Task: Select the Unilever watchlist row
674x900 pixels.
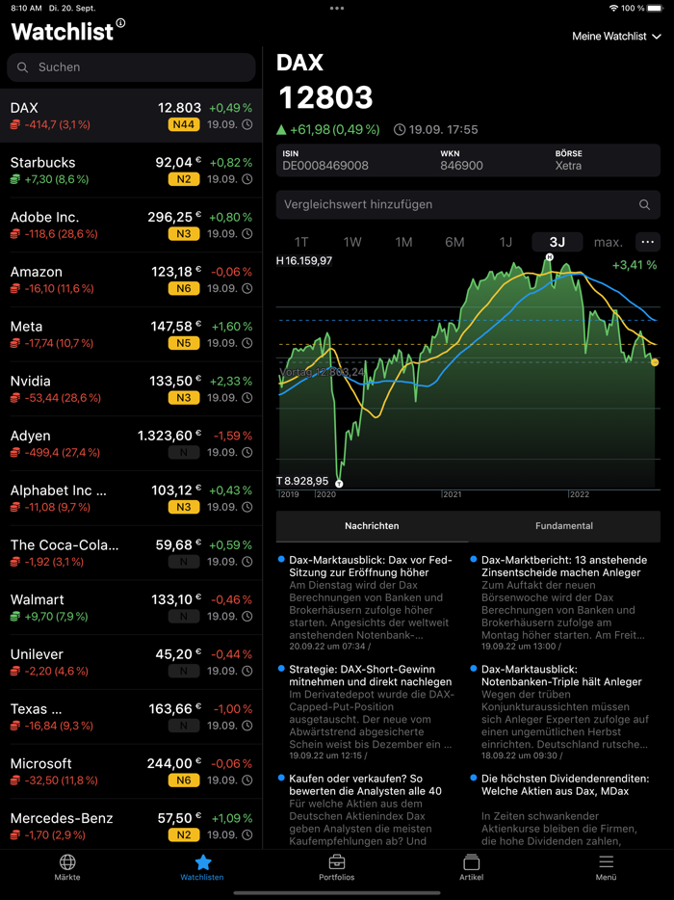Action: 131,662
